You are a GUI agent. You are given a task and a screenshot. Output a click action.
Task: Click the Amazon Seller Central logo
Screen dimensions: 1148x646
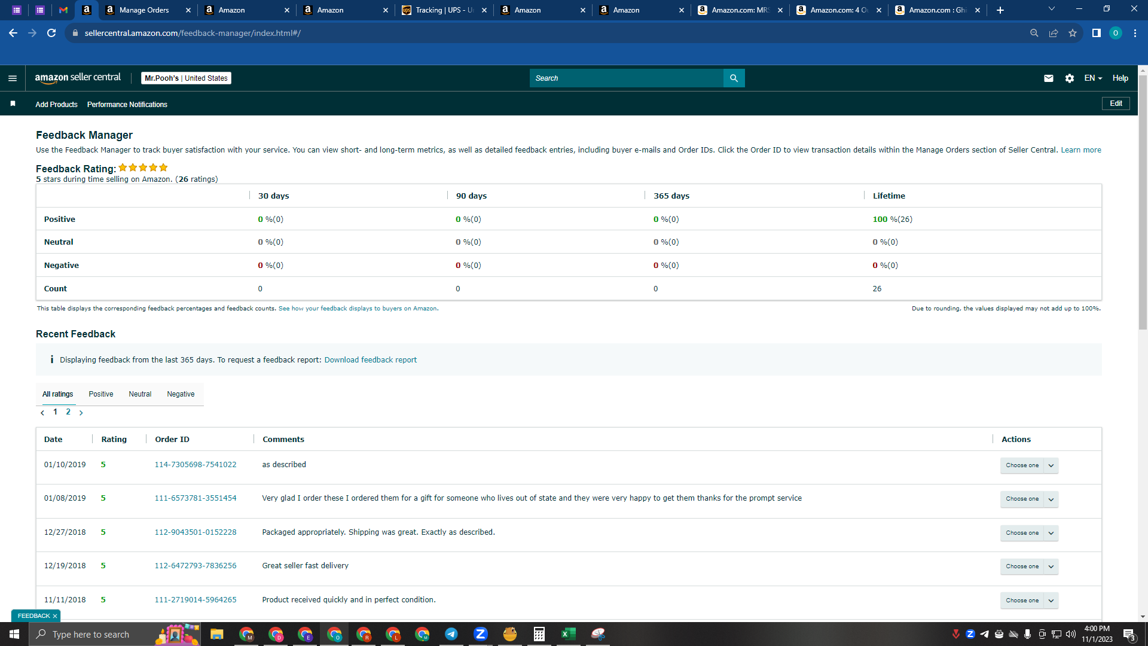click(x=78, y=78)
